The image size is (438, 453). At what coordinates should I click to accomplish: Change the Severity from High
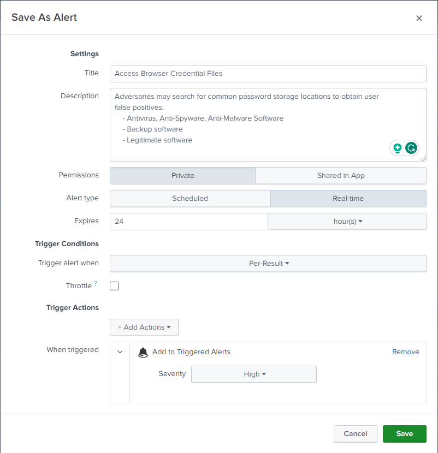pyautogui.click(x=253, y=374)
